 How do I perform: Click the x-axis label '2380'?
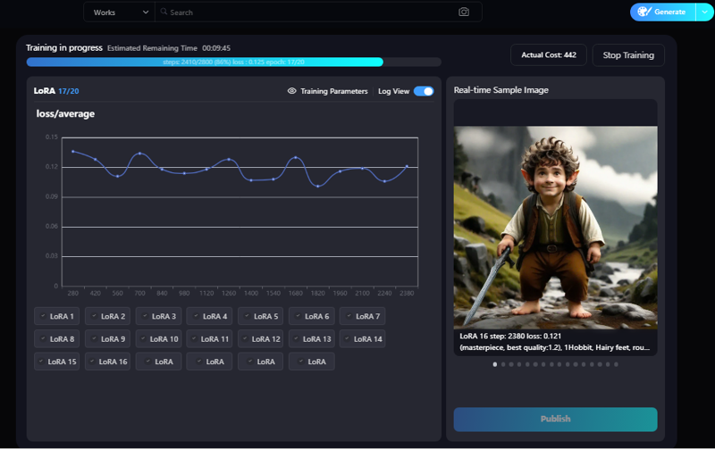pos(407,294)
